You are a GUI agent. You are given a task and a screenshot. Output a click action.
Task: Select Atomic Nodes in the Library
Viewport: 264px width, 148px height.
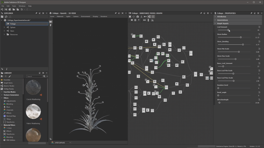[9, 86]
